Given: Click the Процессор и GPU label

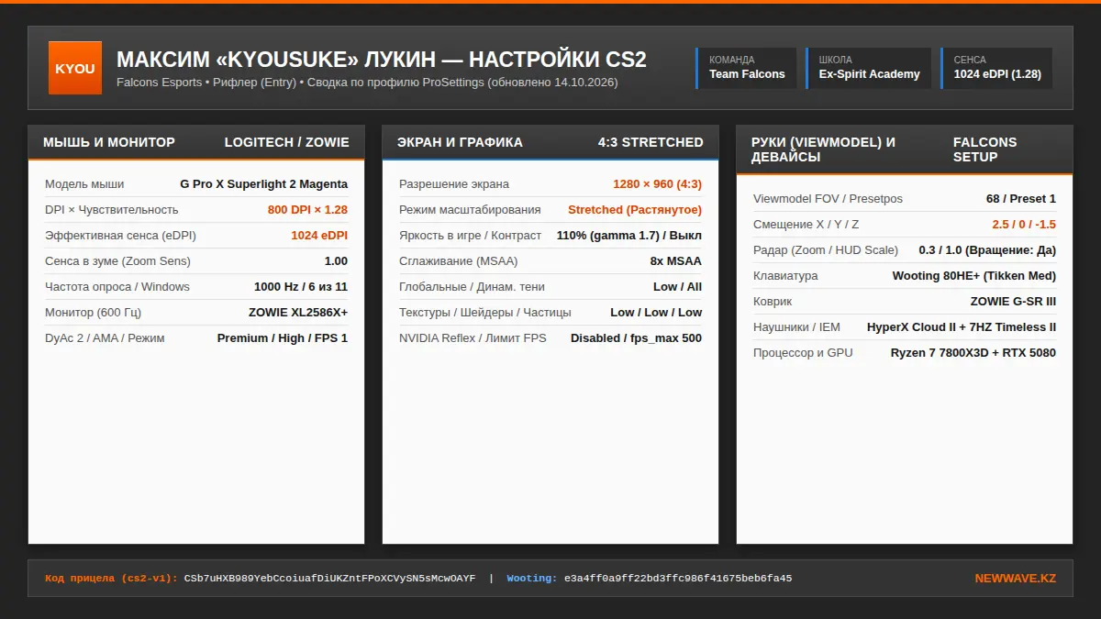Looking at the screenshot, I should 803,352.
